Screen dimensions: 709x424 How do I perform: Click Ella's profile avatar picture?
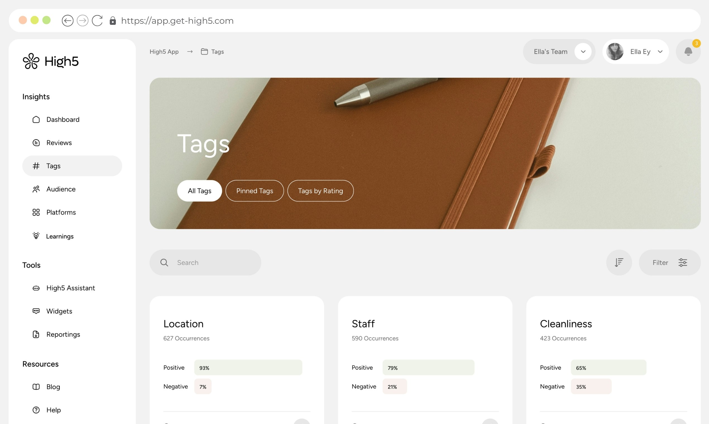tap(615, 52)
